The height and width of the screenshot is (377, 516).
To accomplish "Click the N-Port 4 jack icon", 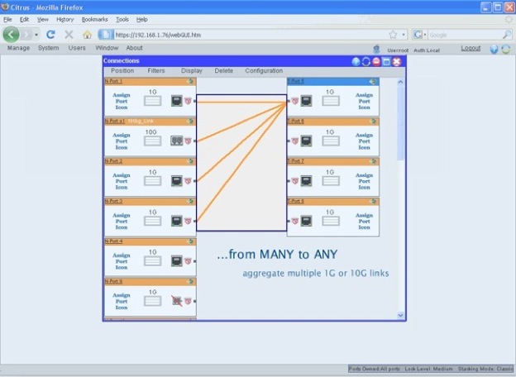I will 177,261.
